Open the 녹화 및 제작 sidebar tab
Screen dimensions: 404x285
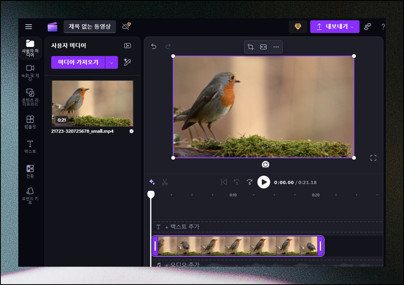click(30, 72)
